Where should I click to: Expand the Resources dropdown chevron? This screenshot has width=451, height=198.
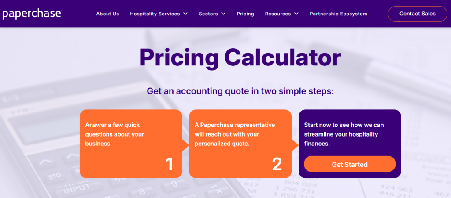tap(296, 14)
